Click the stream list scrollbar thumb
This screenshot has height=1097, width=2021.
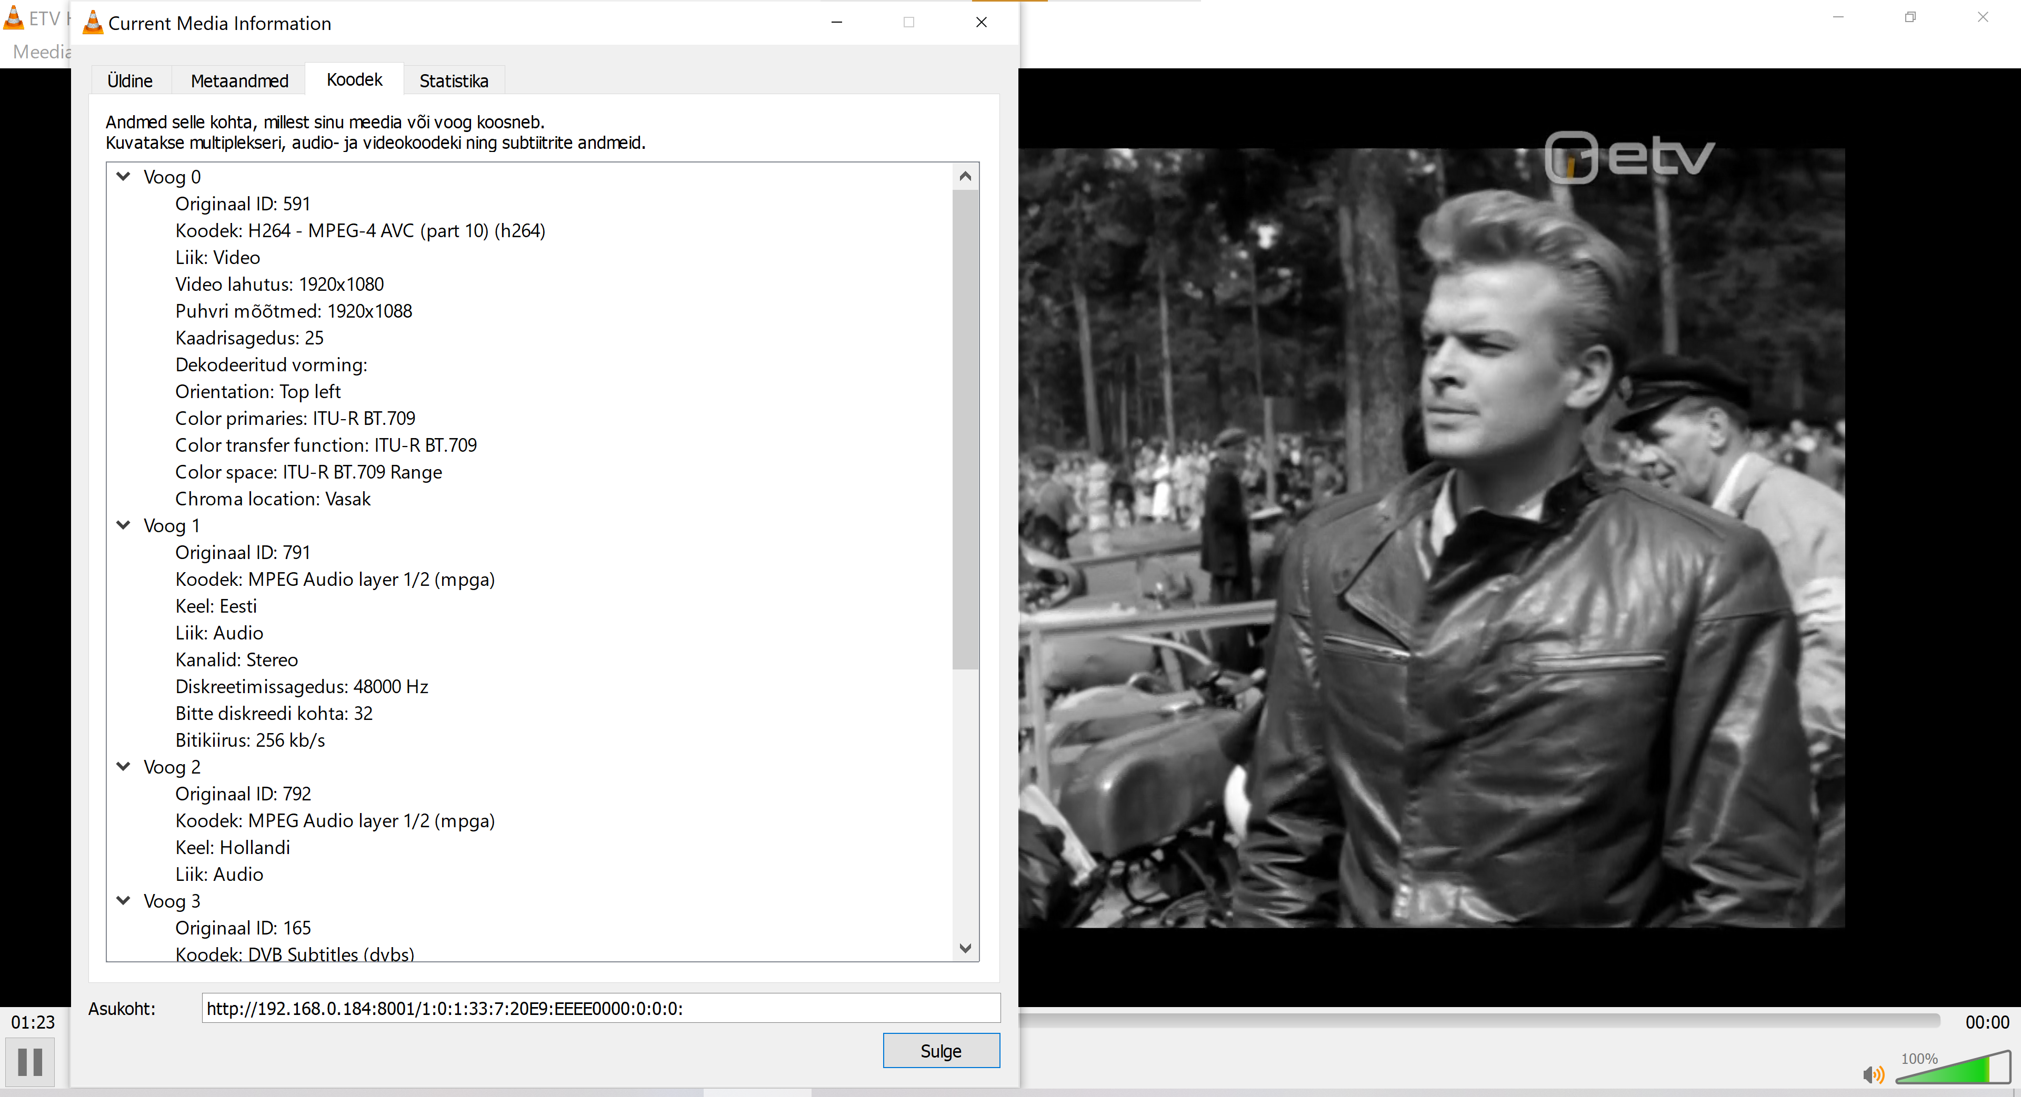tap(966, 430)
